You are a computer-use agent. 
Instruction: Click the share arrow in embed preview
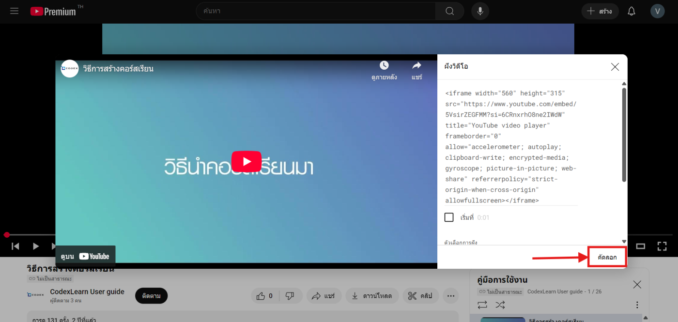click(416, 66)
